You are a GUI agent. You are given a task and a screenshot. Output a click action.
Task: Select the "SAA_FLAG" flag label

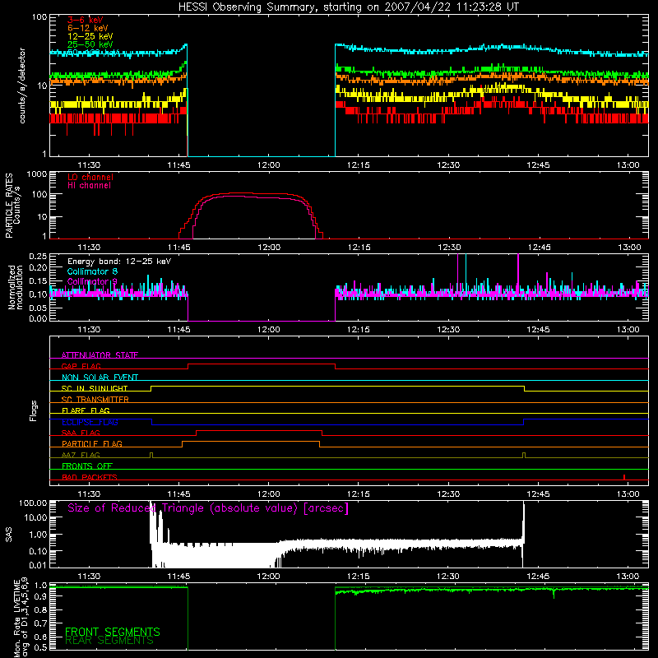tap(81, 433)
